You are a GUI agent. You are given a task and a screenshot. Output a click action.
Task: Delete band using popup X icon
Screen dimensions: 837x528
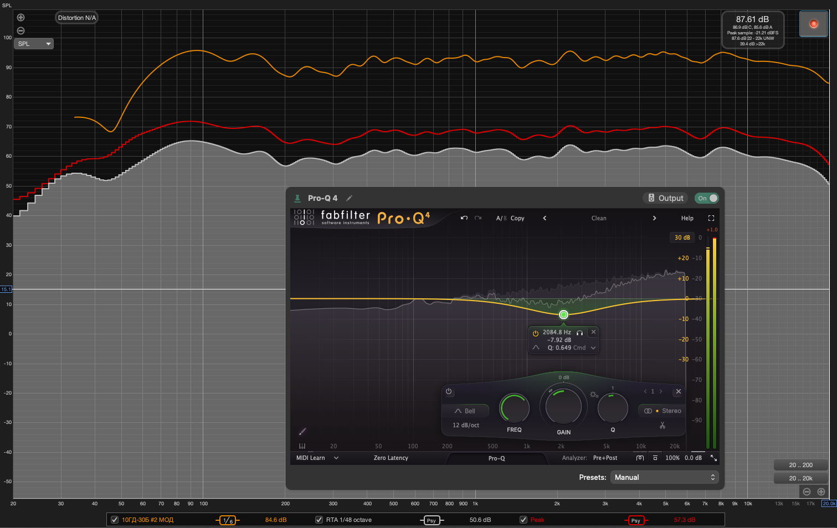(593, 332)
